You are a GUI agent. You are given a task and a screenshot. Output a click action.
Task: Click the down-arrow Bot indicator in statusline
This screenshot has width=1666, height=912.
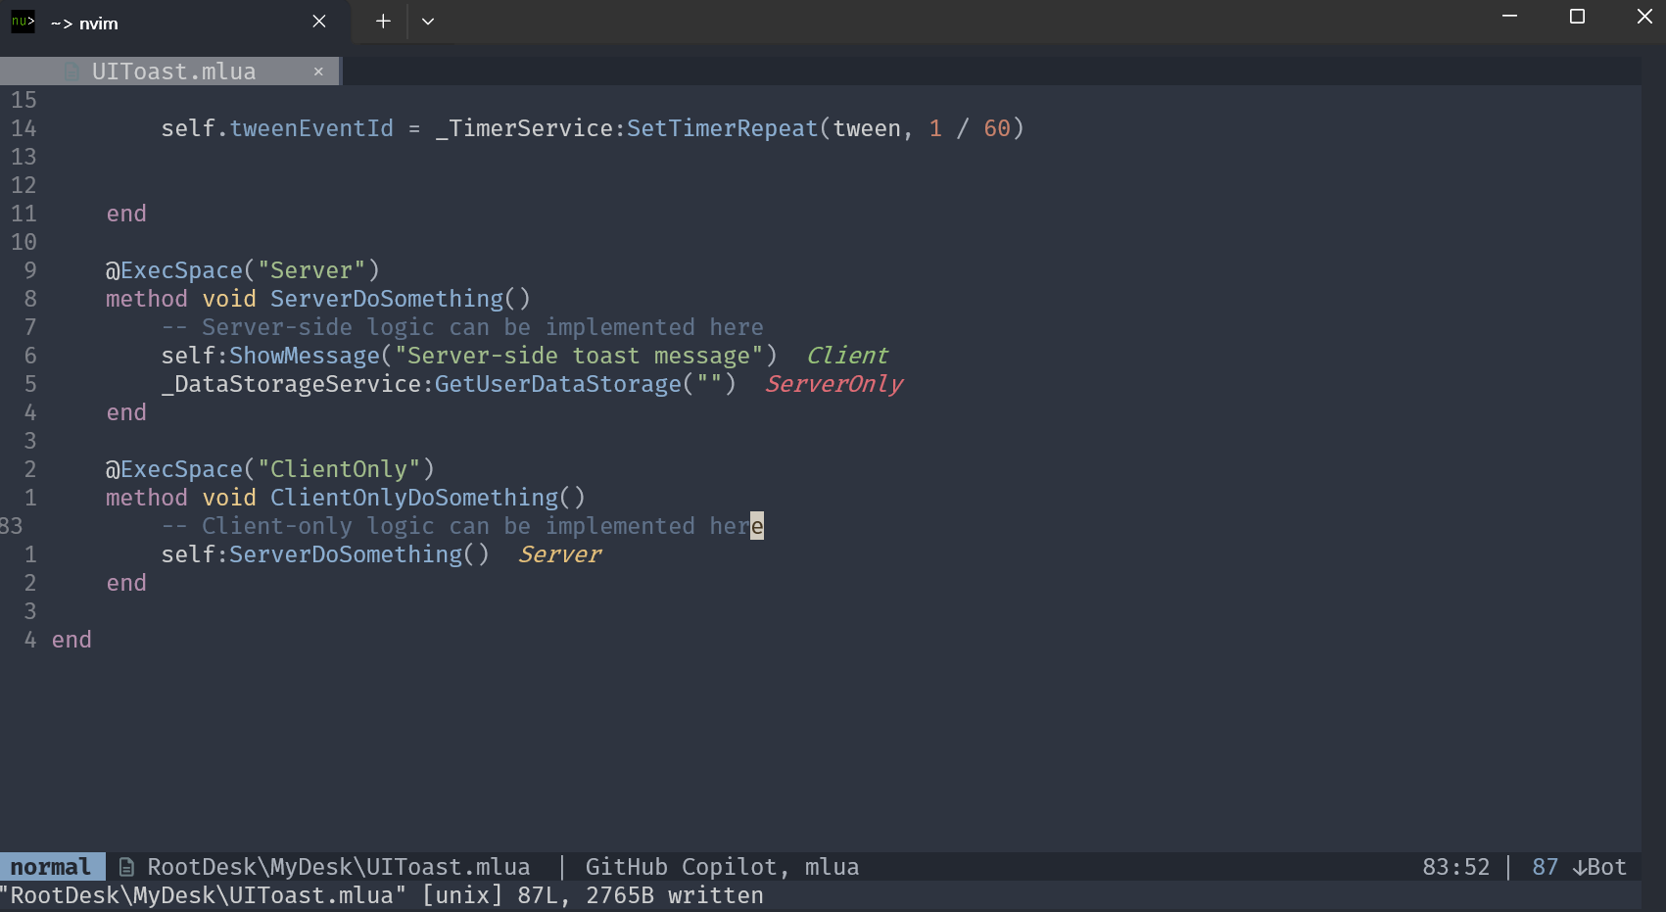click(x=1598, y=867)
